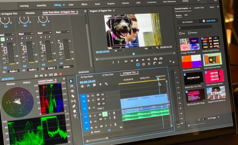Select the Type tool
Viewport: 238px width, 145px height.
coord(75,116)
